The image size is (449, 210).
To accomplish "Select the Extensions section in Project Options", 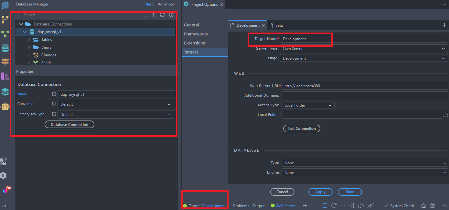I will tap(205, 43).
